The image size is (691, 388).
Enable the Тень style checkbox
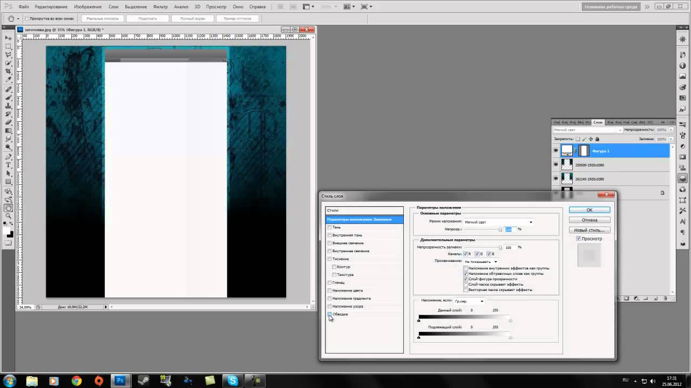329,227
